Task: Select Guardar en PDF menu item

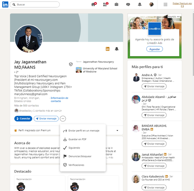Action: 83,139
